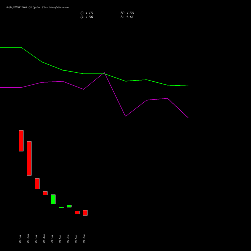
Task: Click the 02 Sep date label
Action: click(x=68, y=239)
